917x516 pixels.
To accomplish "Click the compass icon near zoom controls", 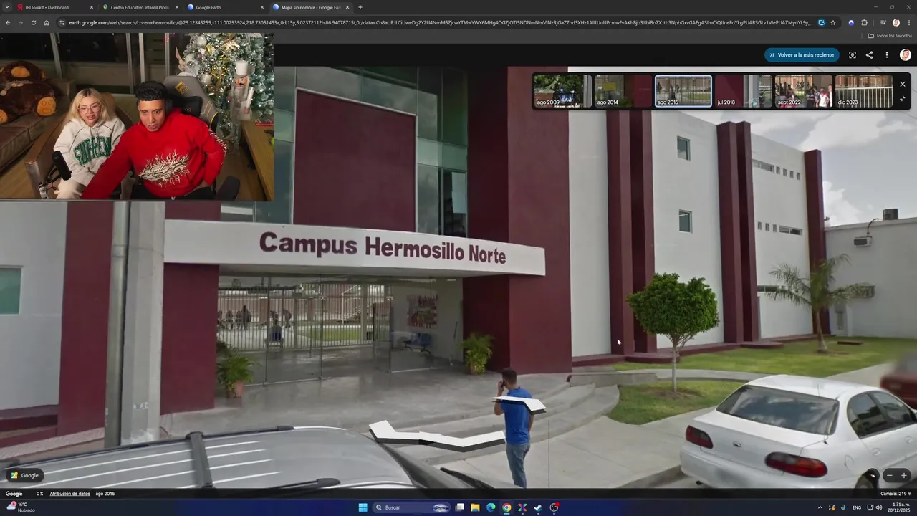I will [872, 475].
